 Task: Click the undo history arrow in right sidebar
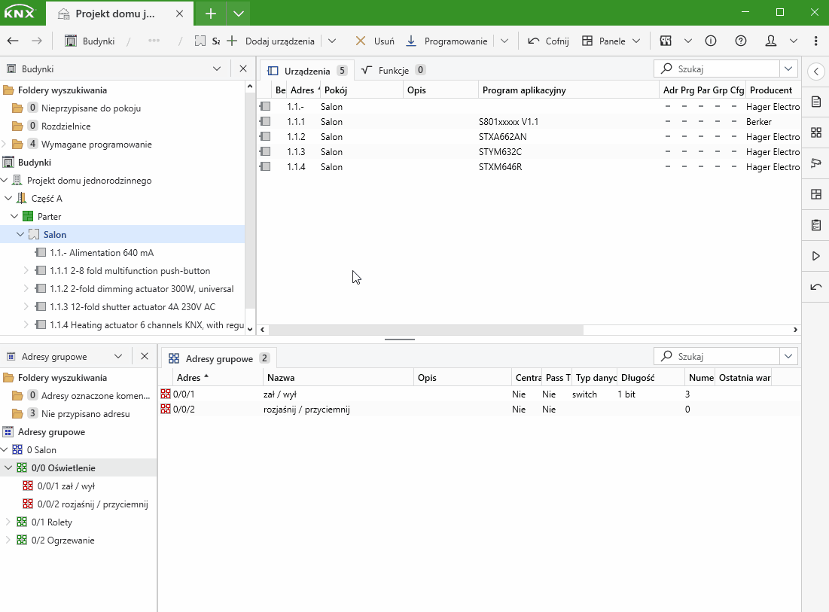click(815, 287)
